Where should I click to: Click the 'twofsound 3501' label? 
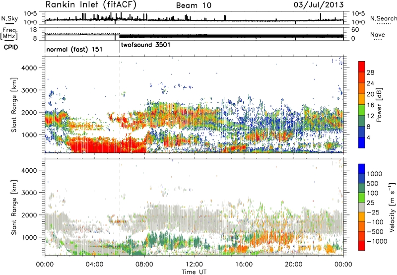pos(145,45)
